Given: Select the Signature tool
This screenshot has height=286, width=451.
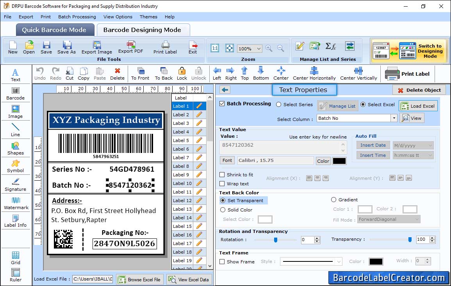Looking at the screenshot, I should [x=16, y=185].
